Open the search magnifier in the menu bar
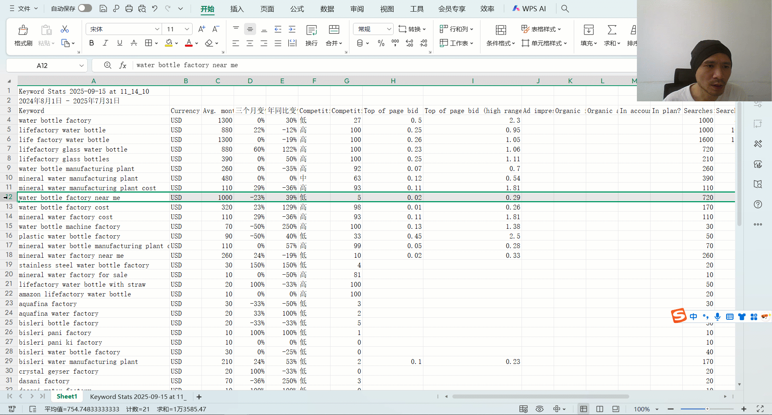The width and height of the screenshot is (772, 415). coord(565,8)
